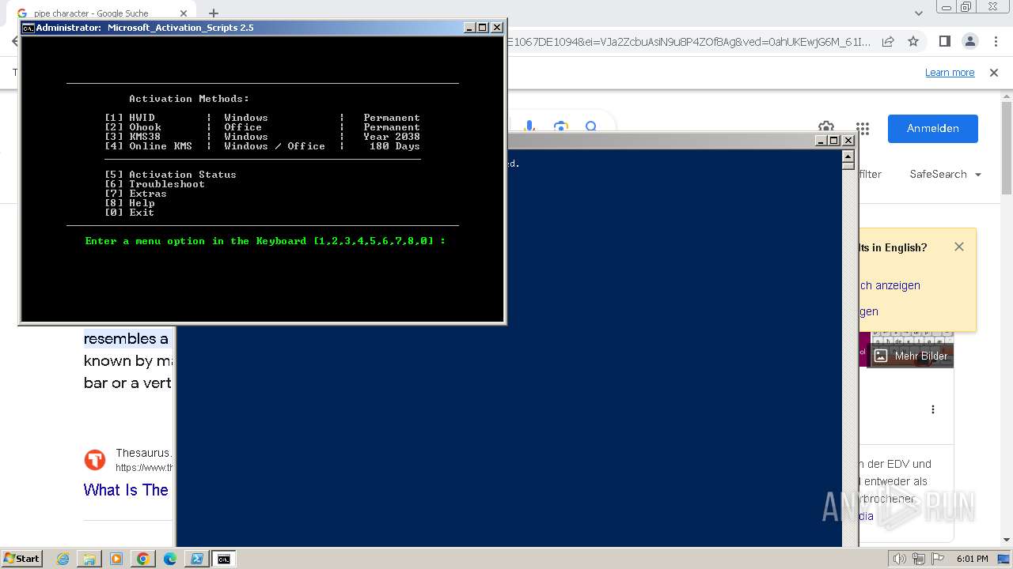Close the results in English prompt
1013x569 pixels.
(x=959, y=247)
